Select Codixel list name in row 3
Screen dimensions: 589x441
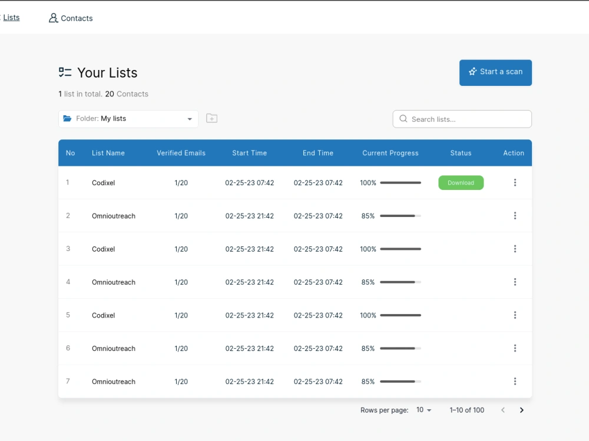tap(103, 249)
